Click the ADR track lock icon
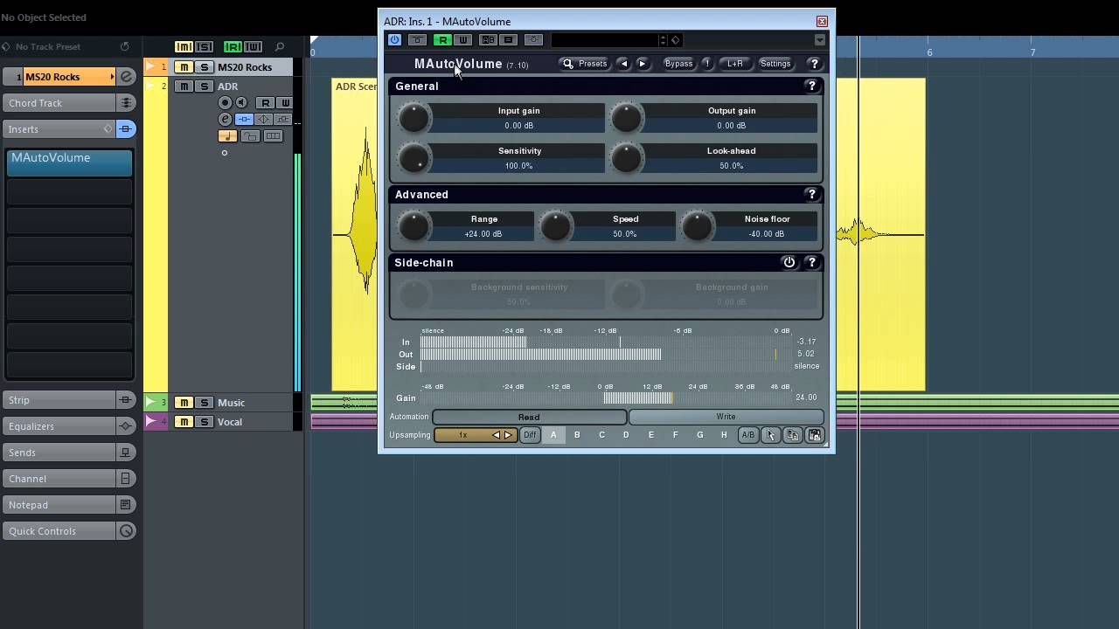The image size is (1119, 629). click(x=250, y=135)
